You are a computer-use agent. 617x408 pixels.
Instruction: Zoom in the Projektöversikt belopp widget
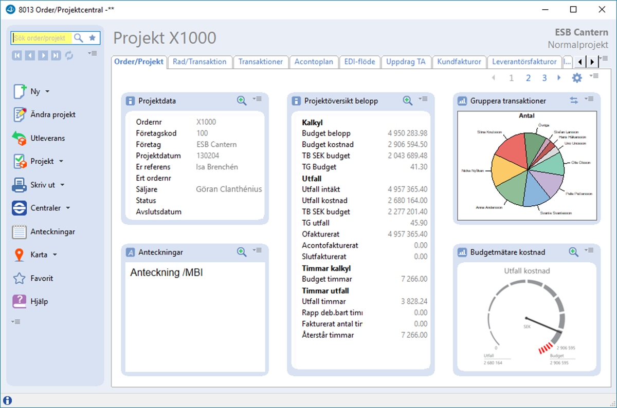point(408,101)
